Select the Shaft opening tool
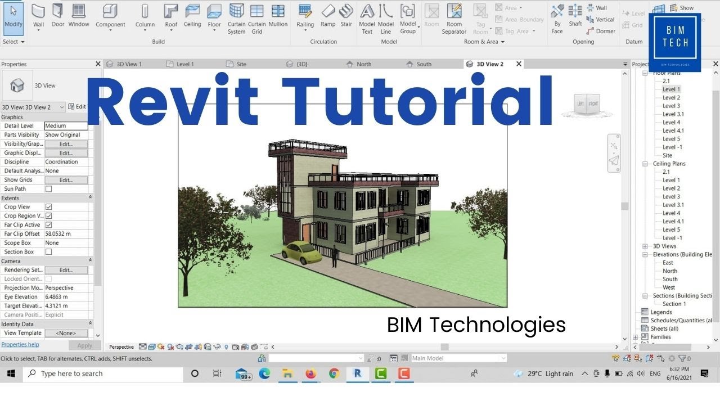The height and width of the screenshot is (405, 720). pyautogui.click(x=575, y=16)
